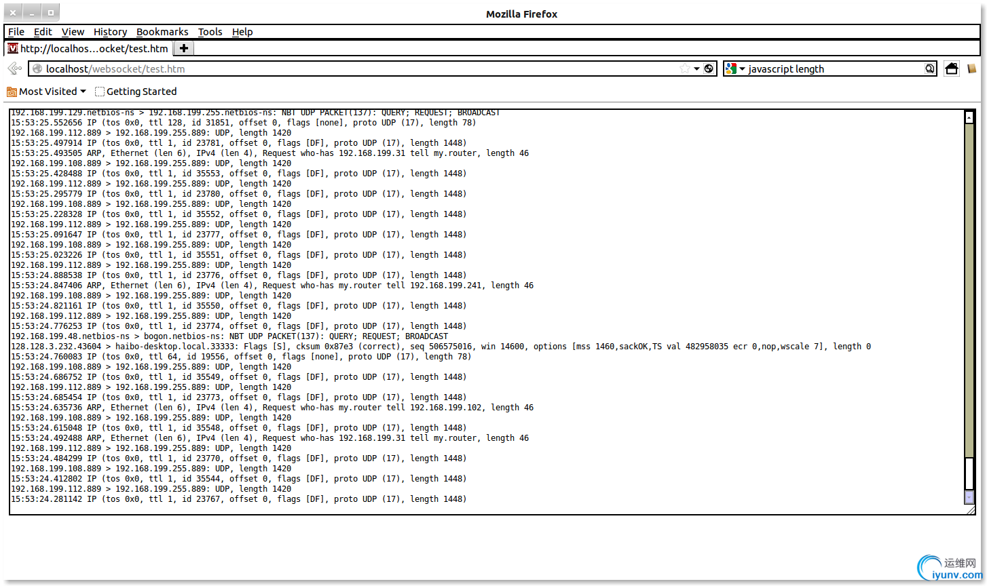Viewport: 987px width, 586px height.
Task: Click the textarea resize grip corner
Action: pos(971,510)
